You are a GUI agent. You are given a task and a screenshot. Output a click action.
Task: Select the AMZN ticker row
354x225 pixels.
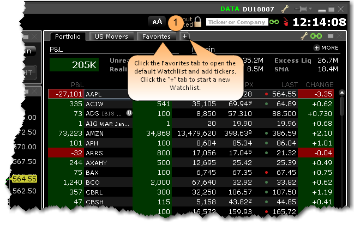(92, 133)
